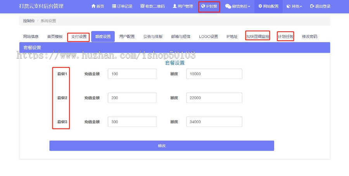
Task: Click the WeChat icon beside 微信免挂
Action: [x=228, y=6]
